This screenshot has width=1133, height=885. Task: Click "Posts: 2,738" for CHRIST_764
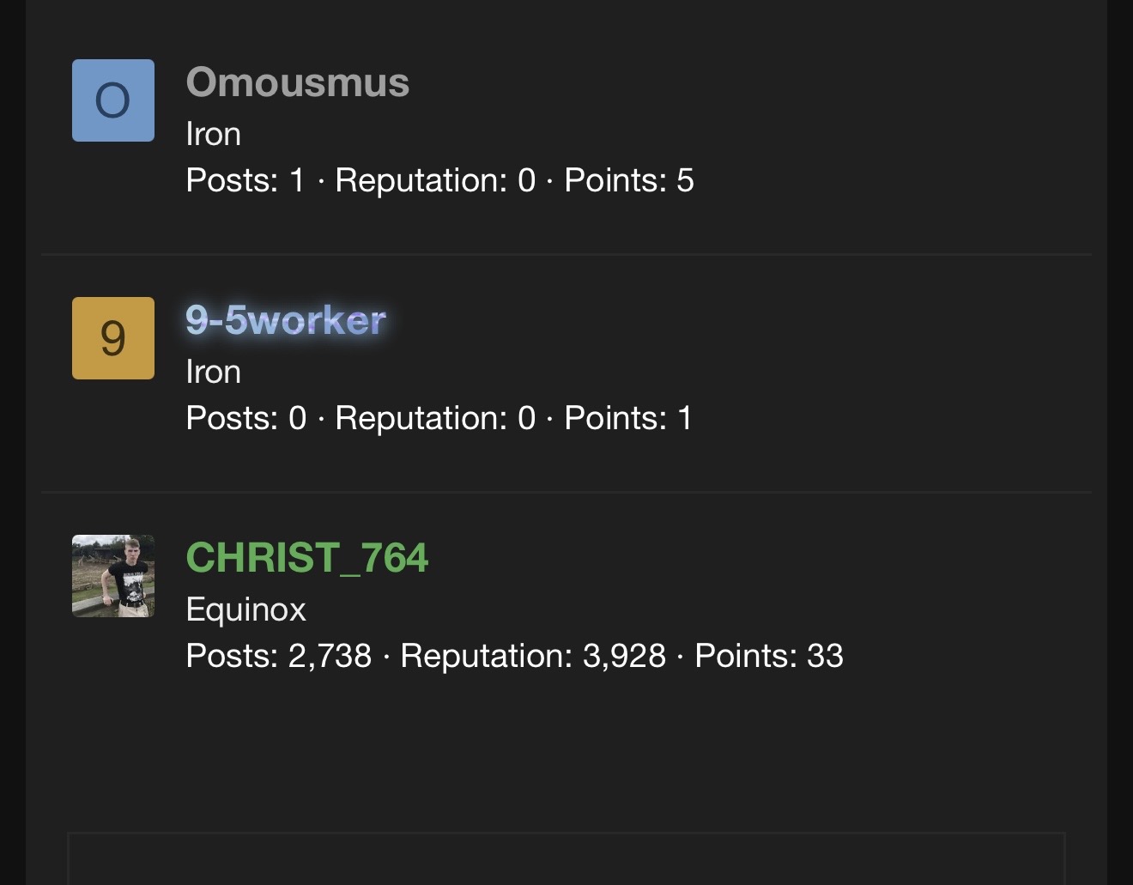pyautogui.click(x=278, y=656)
